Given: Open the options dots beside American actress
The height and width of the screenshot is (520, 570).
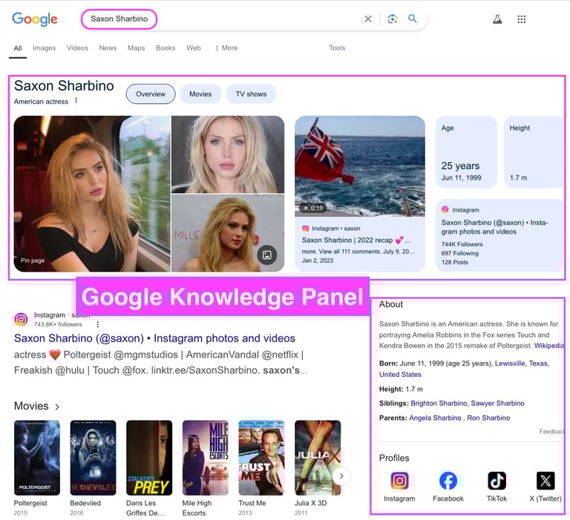Looking at the screenshot, I should (76, 101).
